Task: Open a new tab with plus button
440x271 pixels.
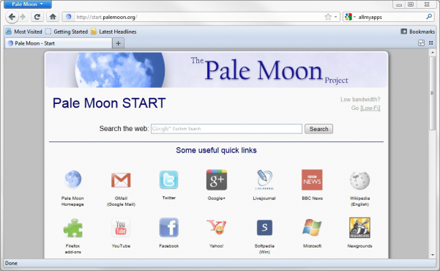Action: coord(118,43)
